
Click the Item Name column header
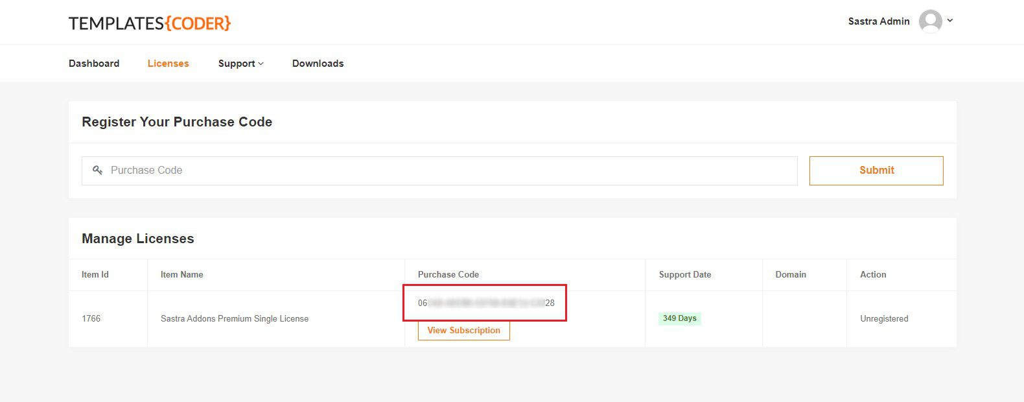coord(182,275)
